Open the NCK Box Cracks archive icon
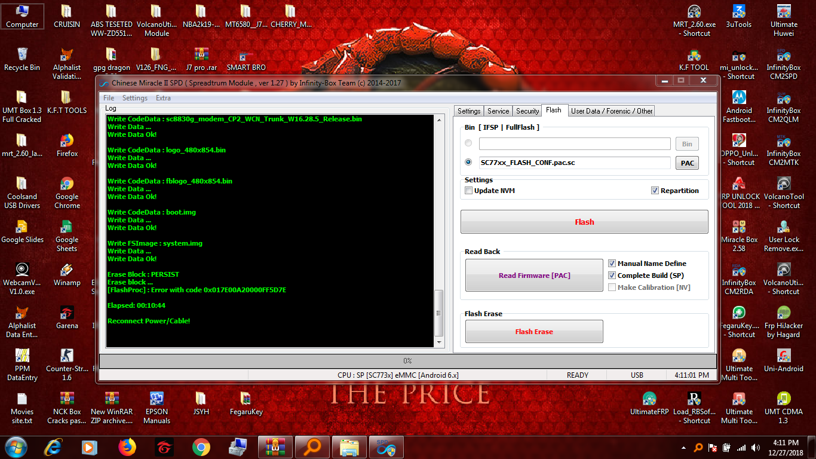816x459 pixels. pyautogui.click(x=67, y=408)
